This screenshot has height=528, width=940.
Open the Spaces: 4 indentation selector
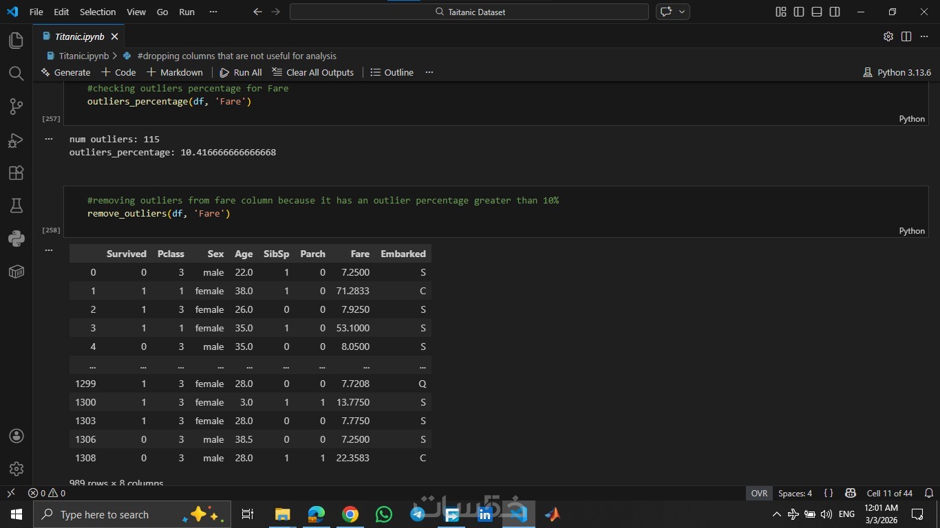coord(795,493)
